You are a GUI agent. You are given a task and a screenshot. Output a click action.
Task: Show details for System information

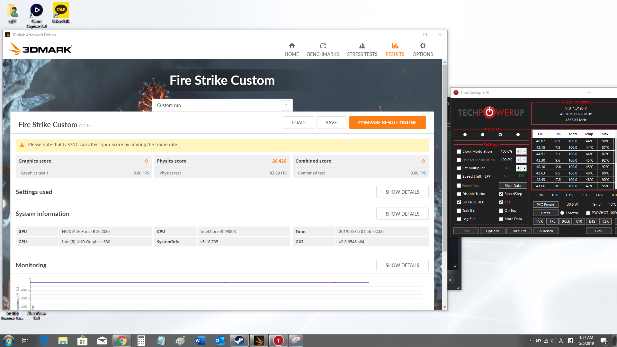402,214
